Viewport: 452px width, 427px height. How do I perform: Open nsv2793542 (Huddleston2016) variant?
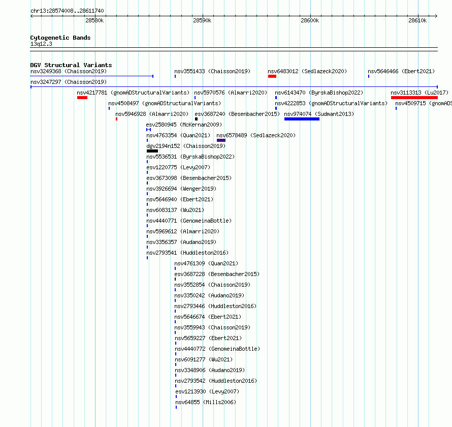point(216,381)
